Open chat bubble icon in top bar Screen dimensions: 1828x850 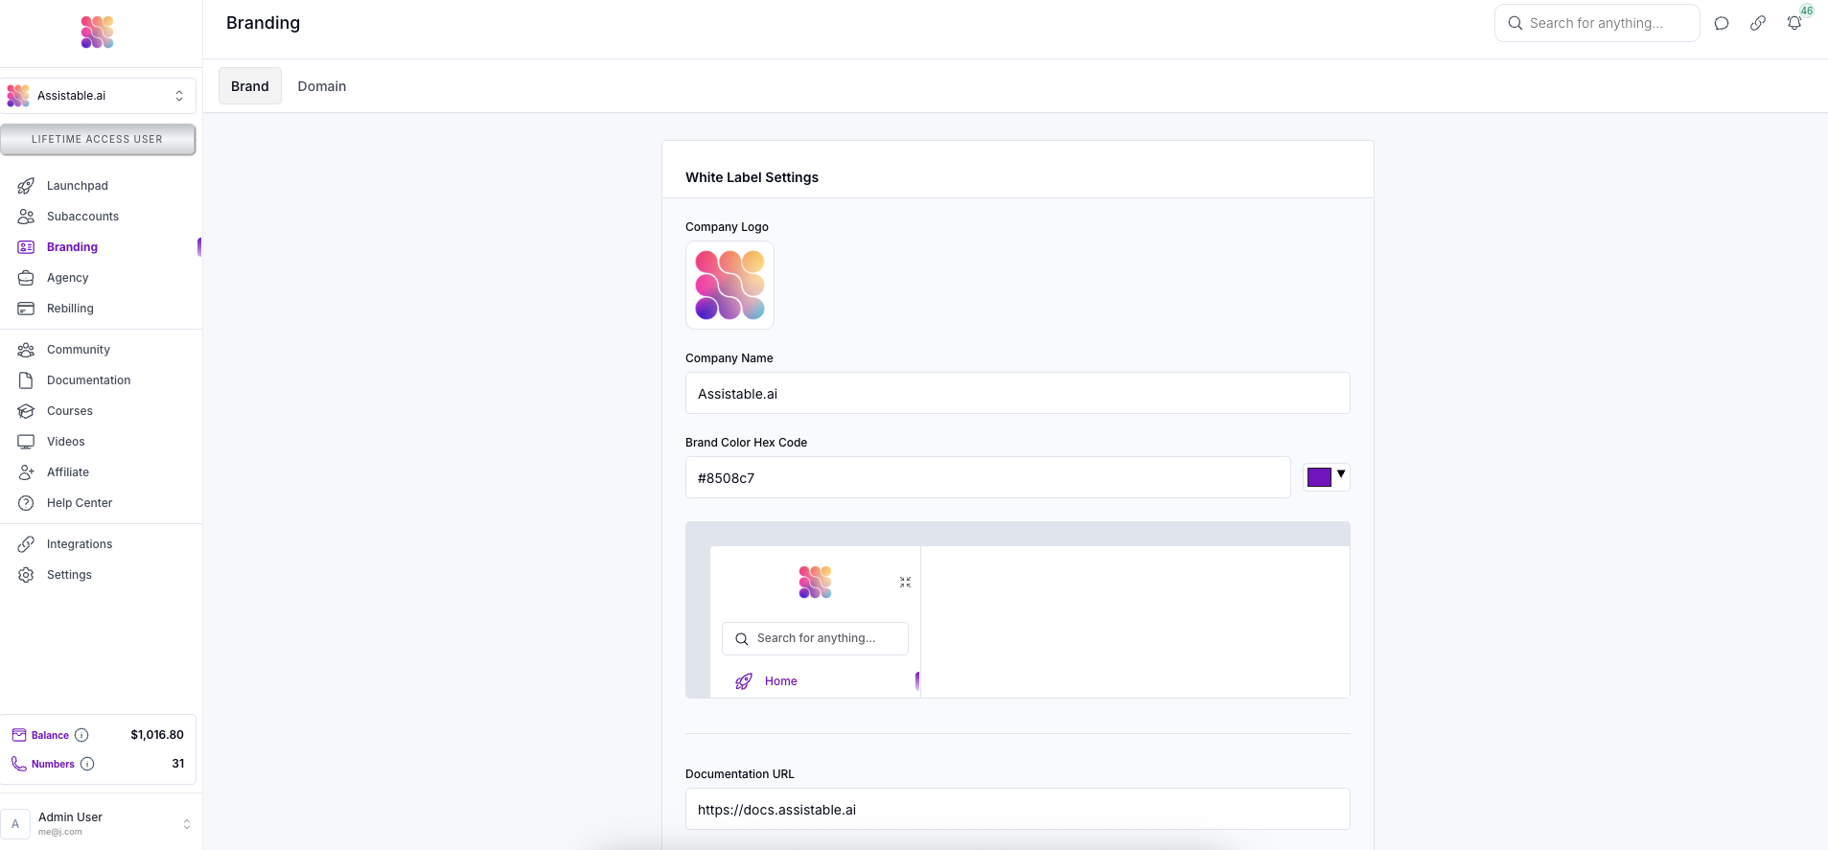point(1722,23)
